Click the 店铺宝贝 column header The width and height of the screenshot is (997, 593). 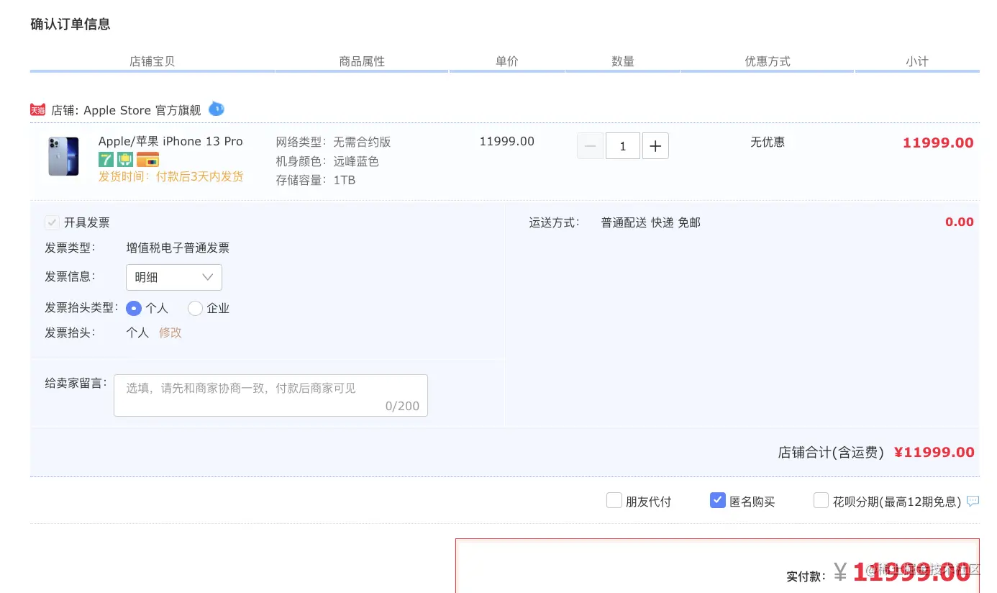152,61
